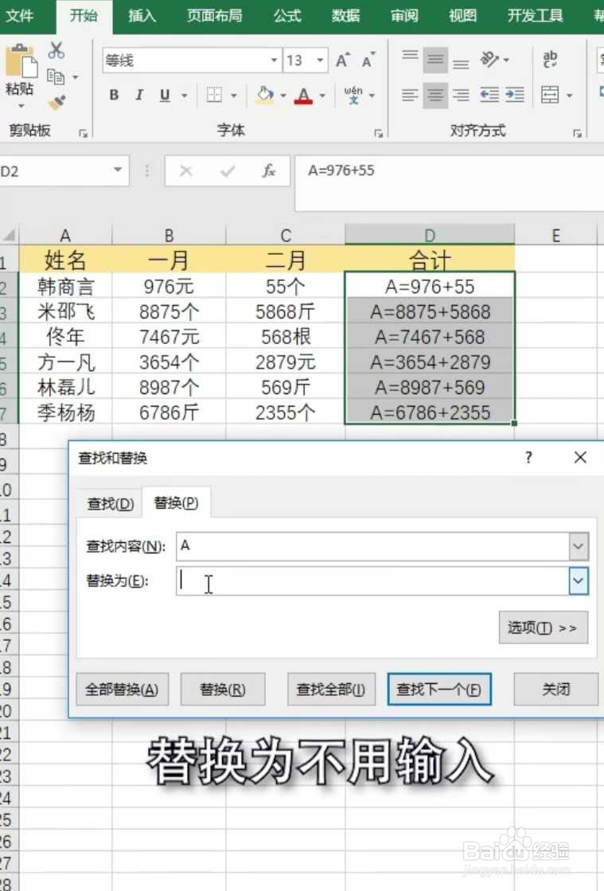Click the 全部替换(A) button
The image size is (604, 891).
(x=122, y=690)
